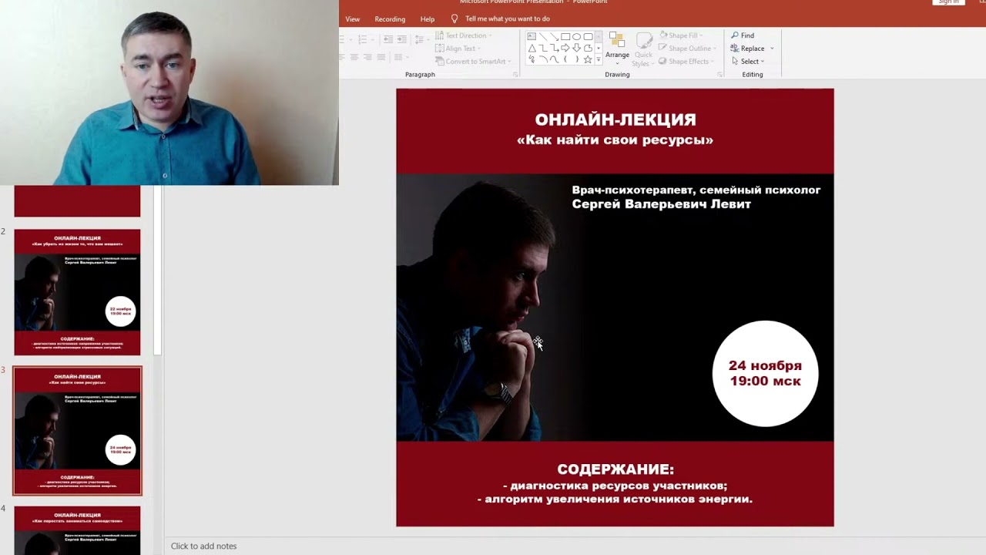Select the Scribble freeform shape
Image resolution: width=986 pixels, height=555 pixels.
click(x=532, y=59)
